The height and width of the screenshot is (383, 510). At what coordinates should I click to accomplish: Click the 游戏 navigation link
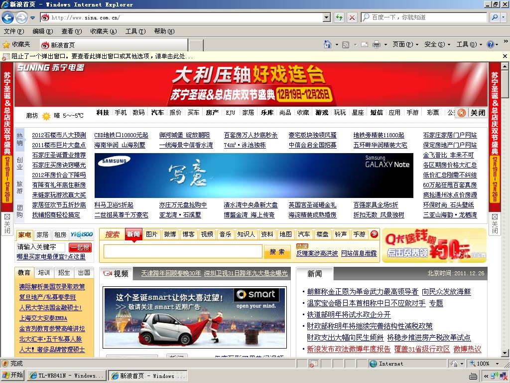click(322, 113)
